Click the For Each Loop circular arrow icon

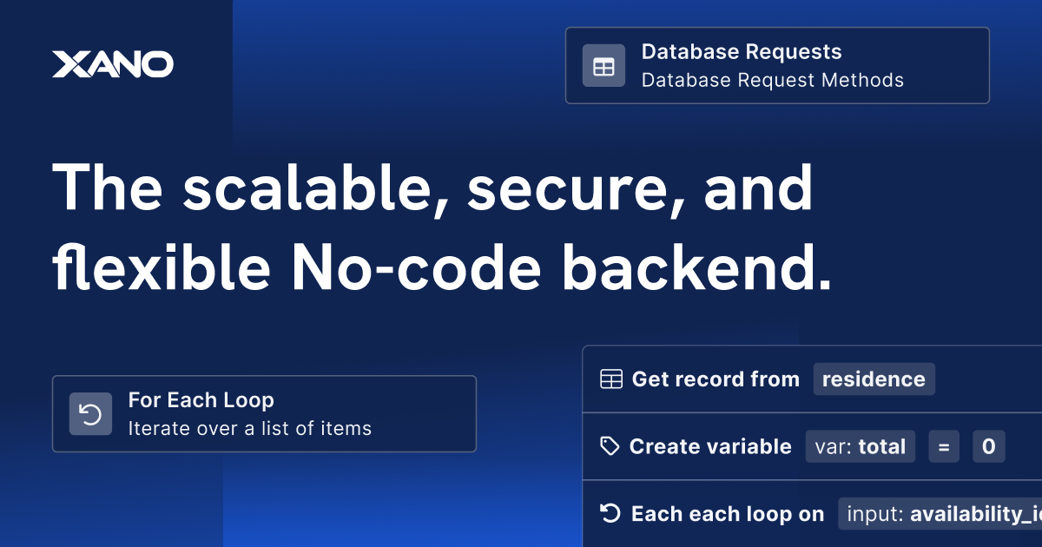coord(91,414)
